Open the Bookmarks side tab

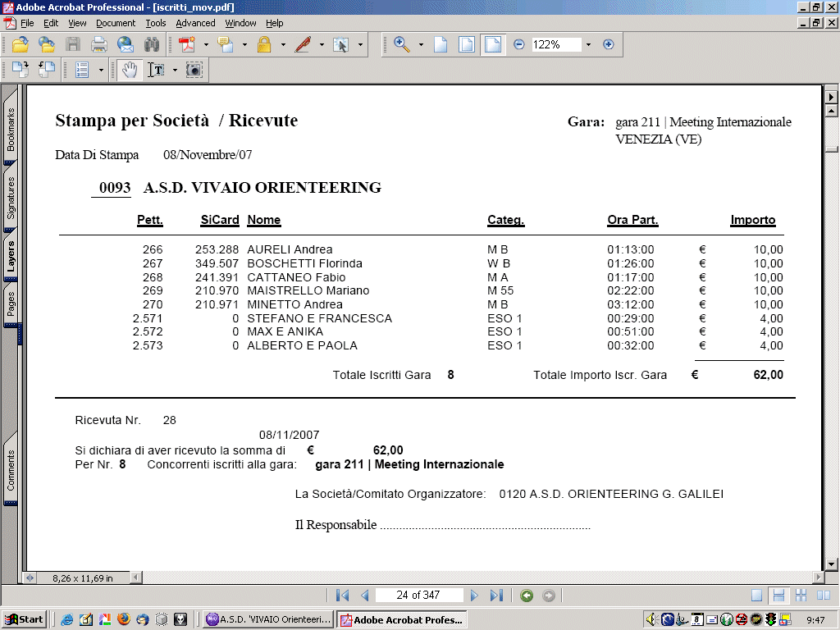11,129
